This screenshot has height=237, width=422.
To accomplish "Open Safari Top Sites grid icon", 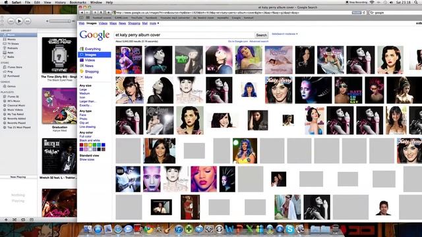I will (88, 18).
